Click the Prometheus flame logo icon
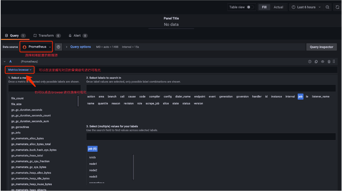This screenshot has width=342, height=191. [x=25, y=47]
